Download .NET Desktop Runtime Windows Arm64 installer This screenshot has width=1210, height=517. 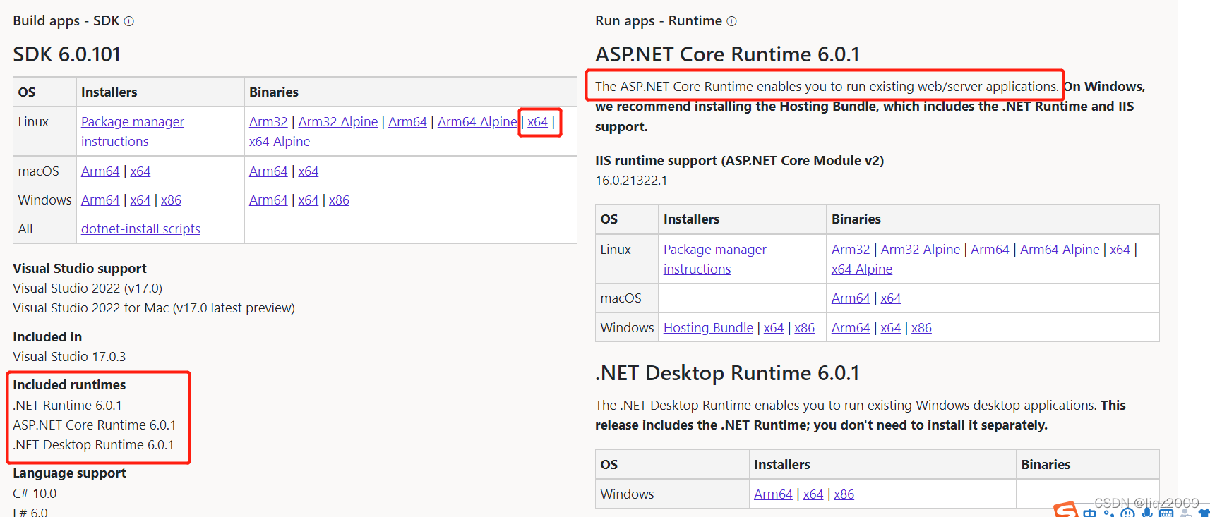pos(773,494)
